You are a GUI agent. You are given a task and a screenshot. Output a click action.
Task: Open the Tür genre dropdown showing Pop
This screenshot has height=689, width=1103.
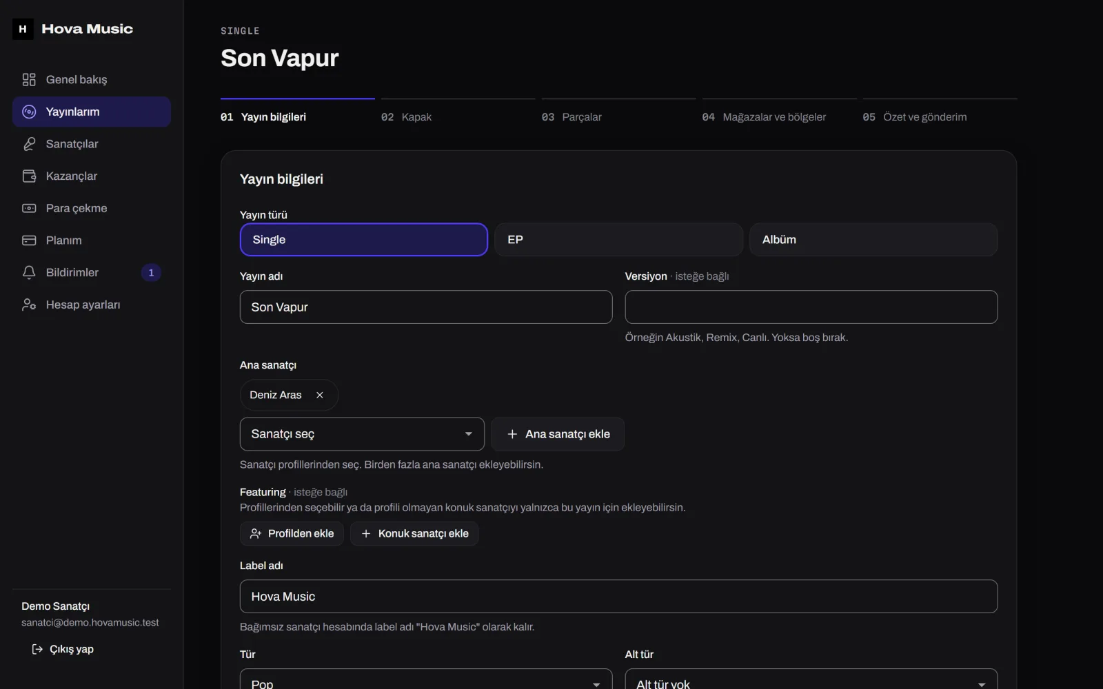coord(426,679)
